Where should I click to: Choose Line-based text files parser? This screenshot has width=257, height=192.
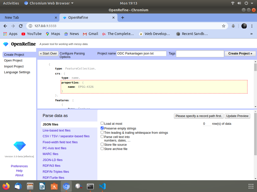click(x=56, y=130)
